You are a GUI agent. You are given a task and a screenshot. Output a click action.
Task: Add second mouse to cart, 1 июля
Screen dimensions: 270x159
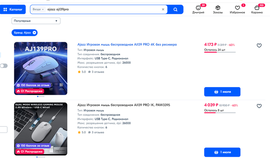222,152
